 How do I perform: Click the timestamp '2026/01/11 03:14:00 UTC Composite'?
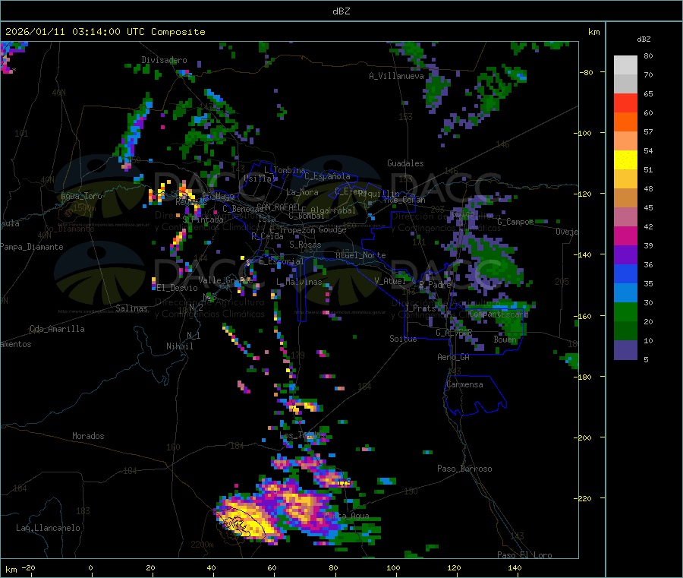[x=105, y=32]
